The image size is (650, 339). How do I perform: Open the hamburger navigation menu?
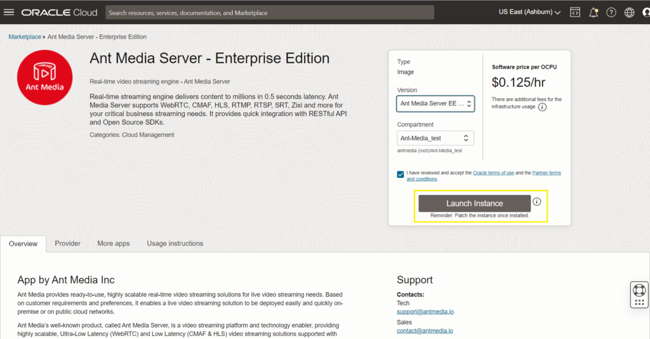pyautogui.click(x=9, y=13)
